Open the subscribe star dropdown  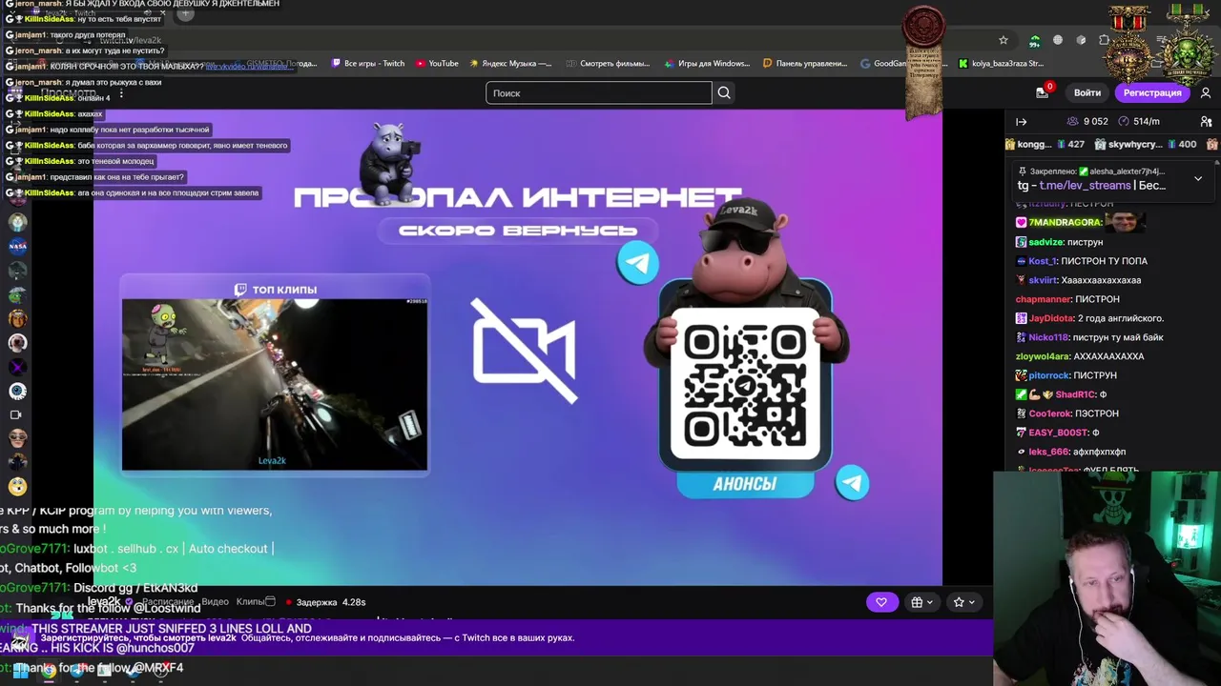tap(964, 602)
